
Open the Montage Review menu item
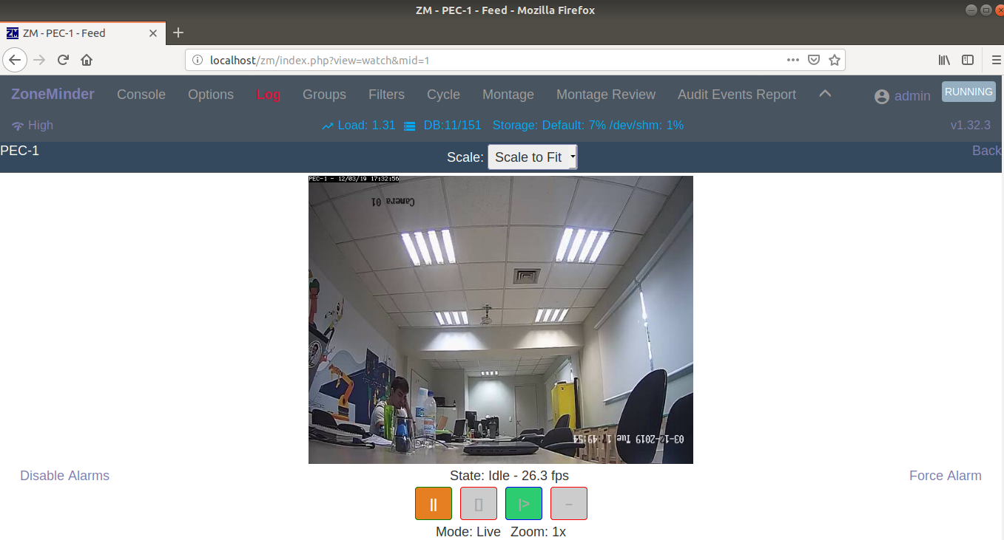(605, 95)
